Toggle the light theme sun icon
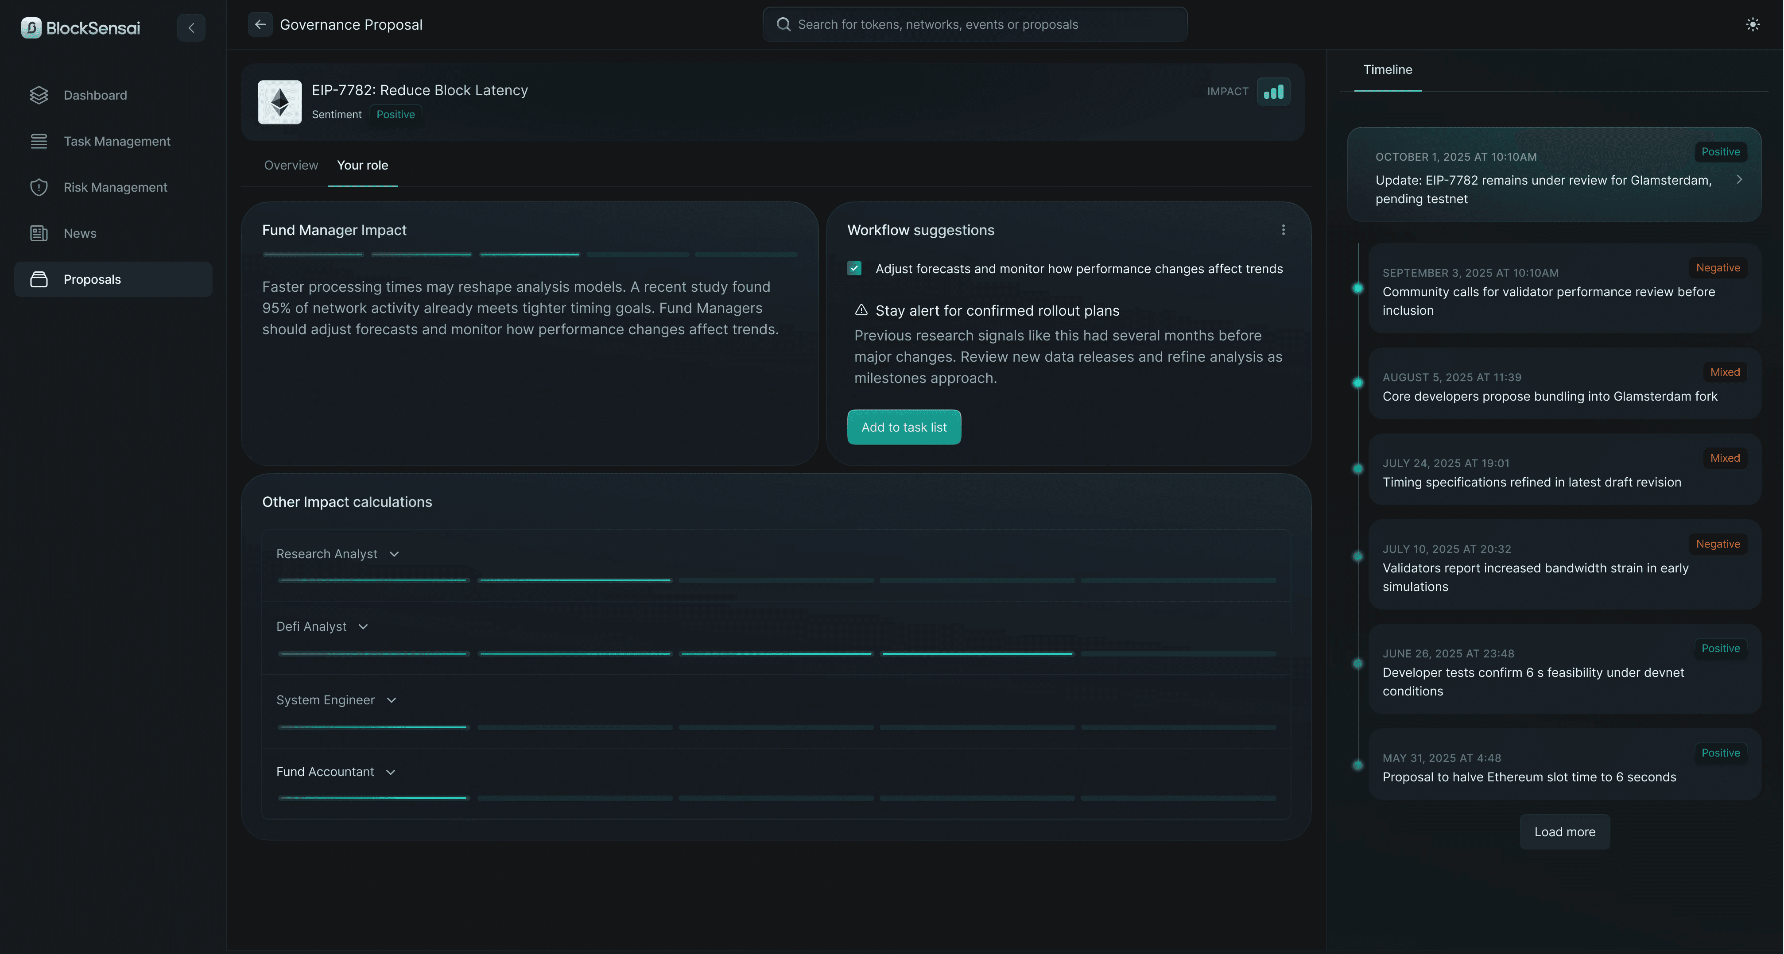The width and height of the screenshot is (1784, 954). (x=1752, y=24)
